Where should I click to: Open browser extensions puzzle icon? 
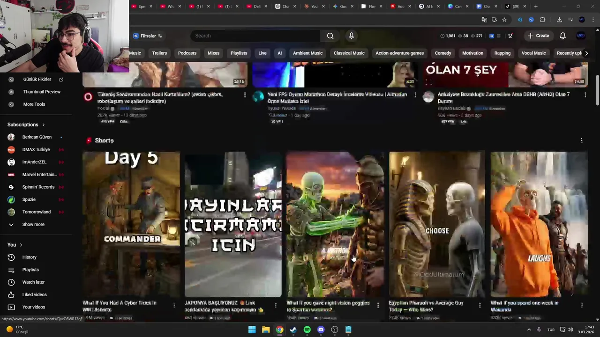[x=543, y=20]
